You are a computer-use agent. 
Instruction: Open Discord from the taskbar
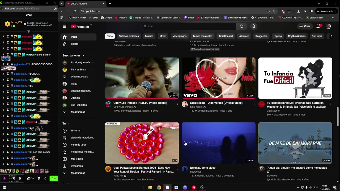coord(185,187)
